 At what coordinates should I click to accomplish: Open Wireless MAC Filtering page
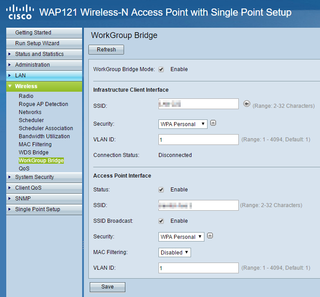point(35,144)
